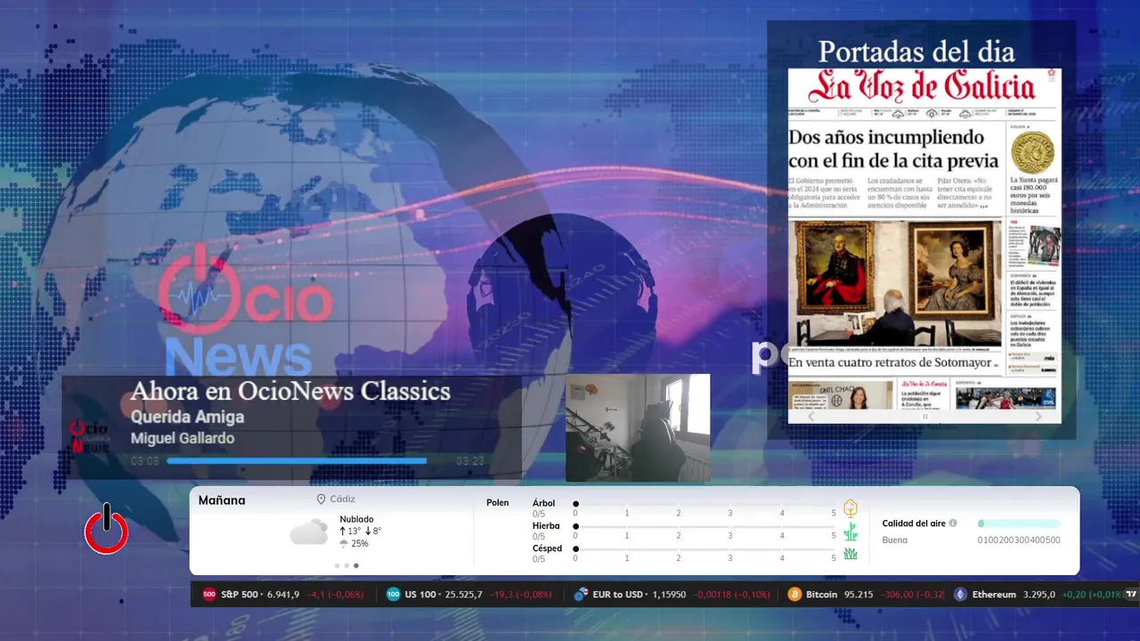Click the 'Portadas del dia' title
The width and height of the screenshot is (1140, 641).
coord(916,52)
